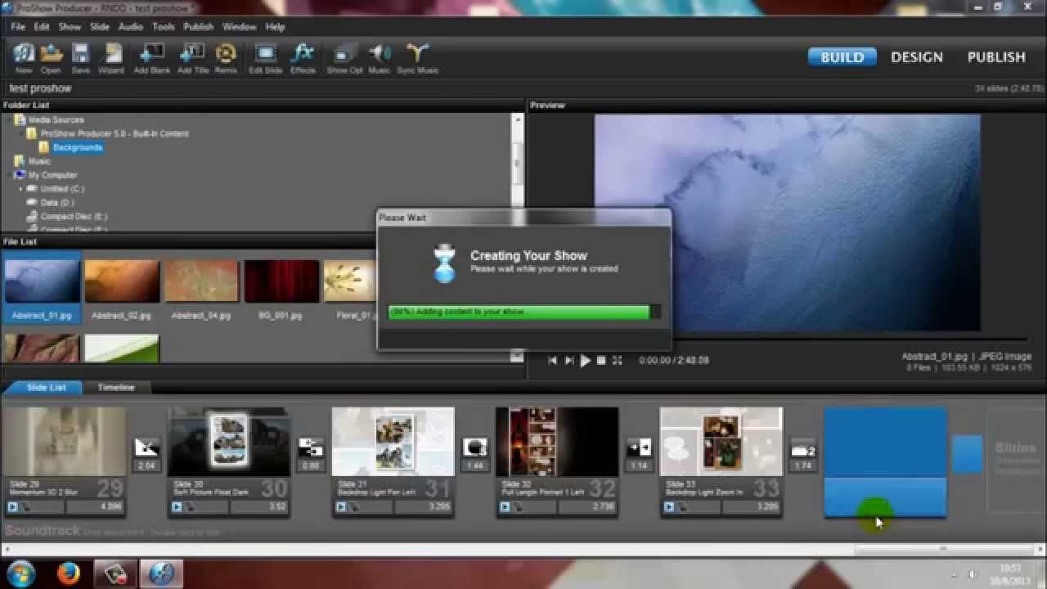Open Firefox from the Windows taskbar

(69, 573)
